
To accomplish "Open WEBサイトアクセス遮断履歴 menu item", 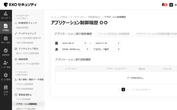I will (28, 64).
